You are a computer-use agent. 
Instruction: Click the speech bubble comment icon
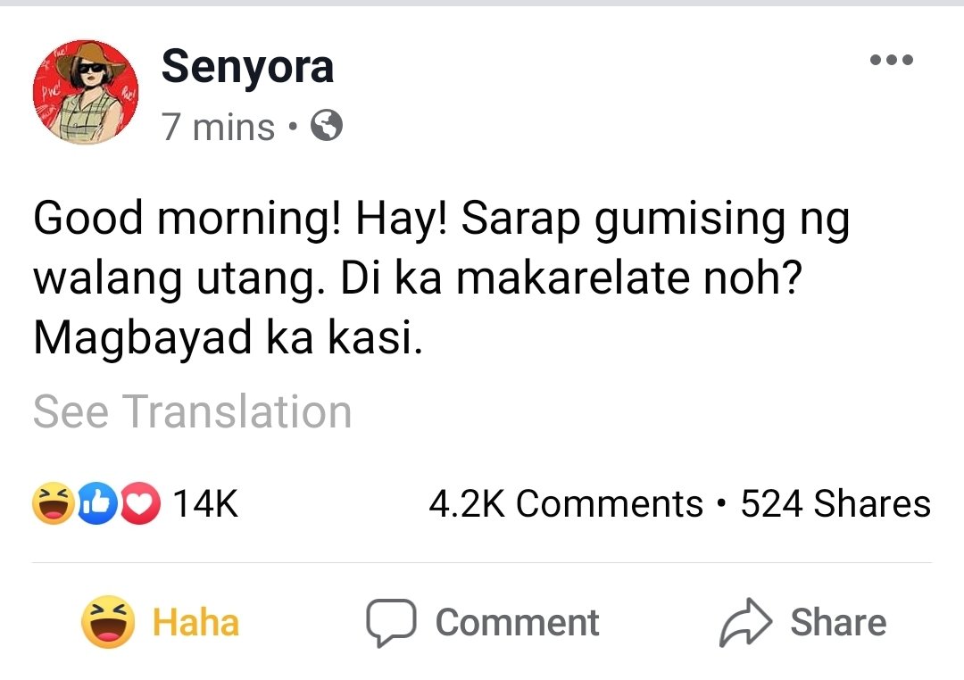pos(391,622)
